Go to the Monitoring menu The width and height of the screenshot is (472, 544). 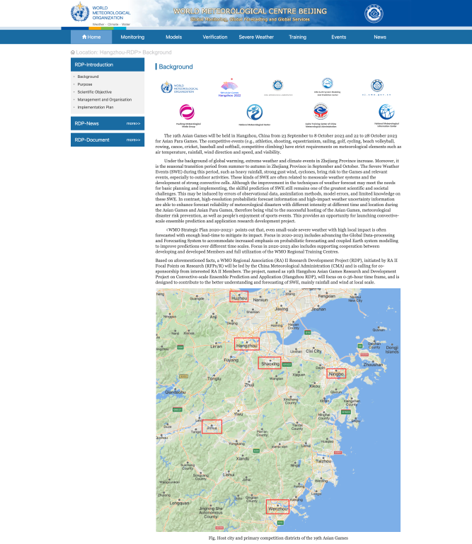coord(132,37)
